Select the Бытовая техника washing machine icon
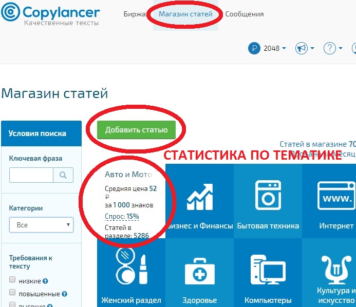 268,196
